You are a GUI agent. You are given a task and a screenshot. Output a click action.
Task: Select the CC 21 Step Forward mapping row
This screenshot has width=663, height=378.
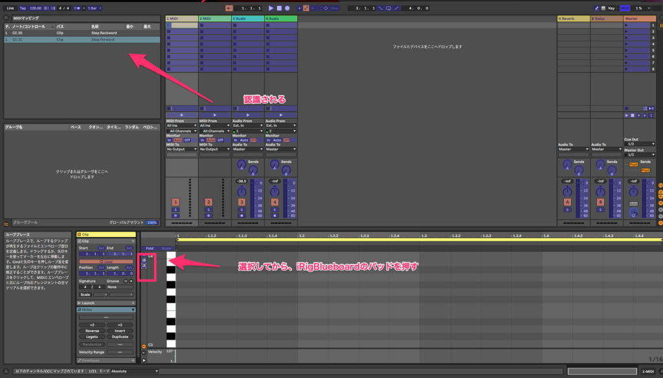coord(82,39)
